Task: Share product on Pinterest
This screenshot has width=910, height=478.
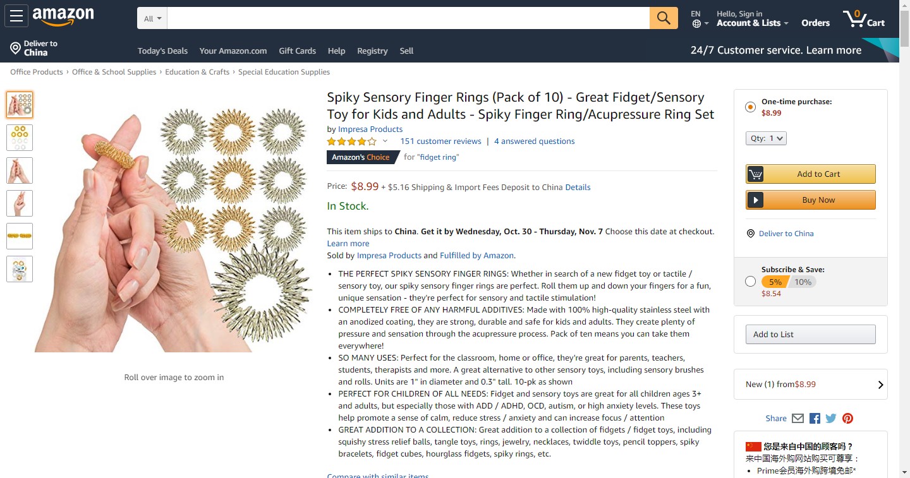Action: pyautogui.click(x=847, y=418)
